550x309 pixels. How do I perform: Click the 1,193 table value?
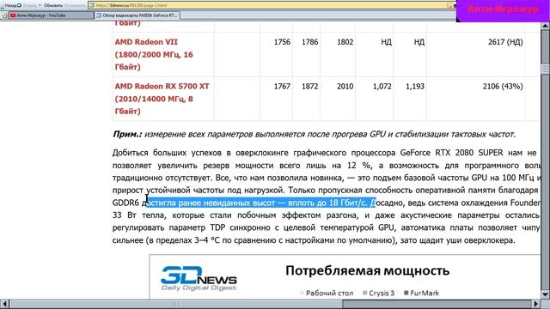pos(415,86)
